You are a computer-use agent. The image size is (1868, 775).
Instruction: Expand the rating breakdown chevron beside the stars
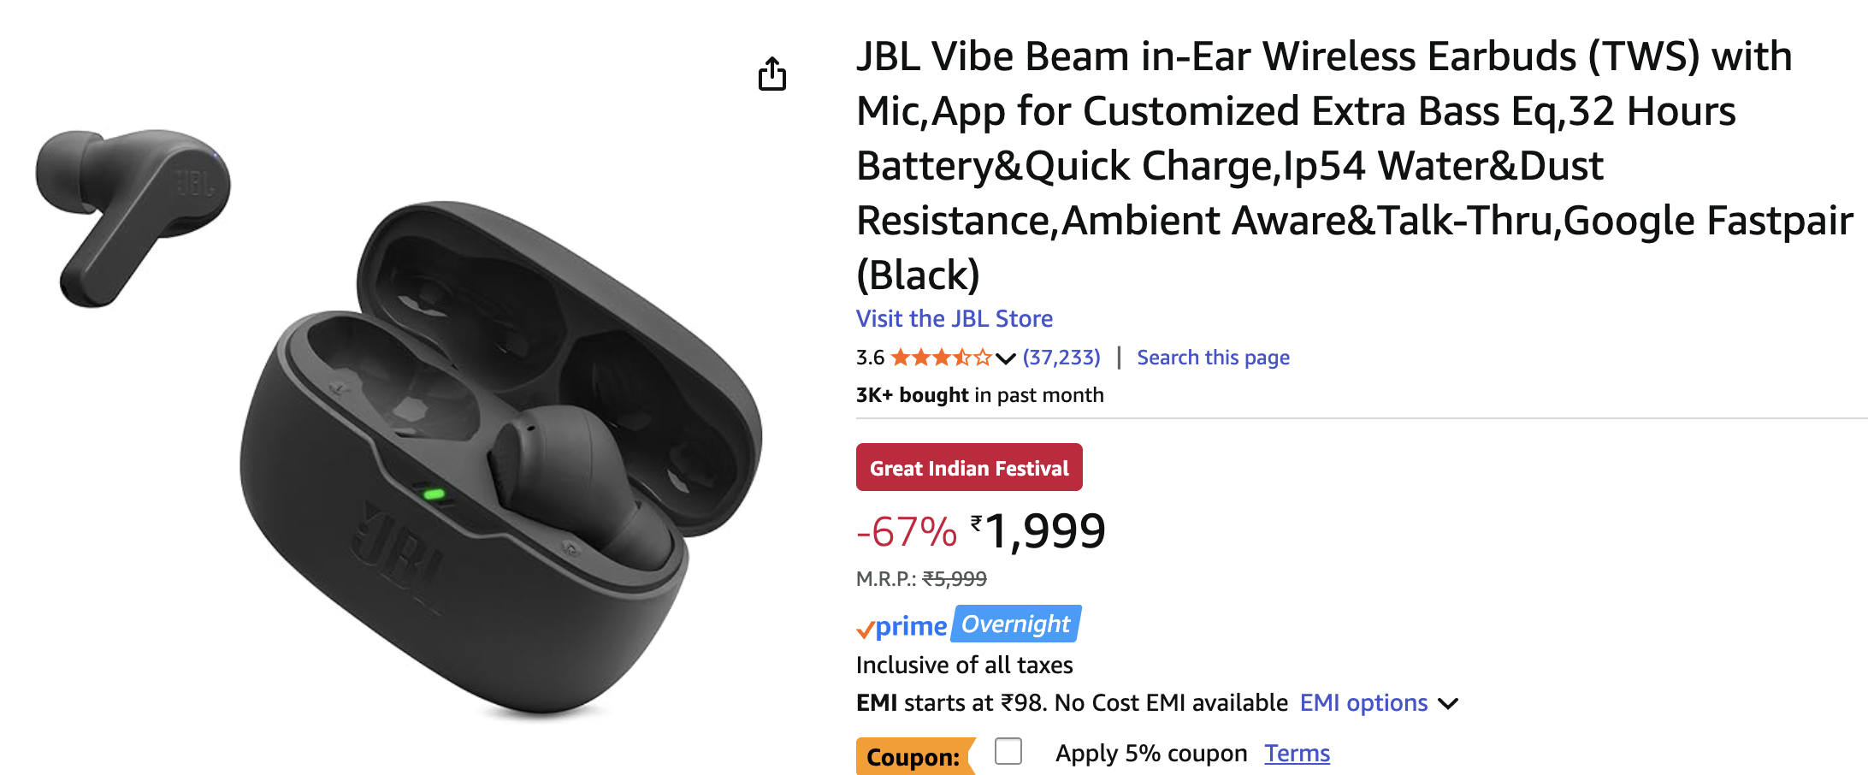coord(1006,358)
